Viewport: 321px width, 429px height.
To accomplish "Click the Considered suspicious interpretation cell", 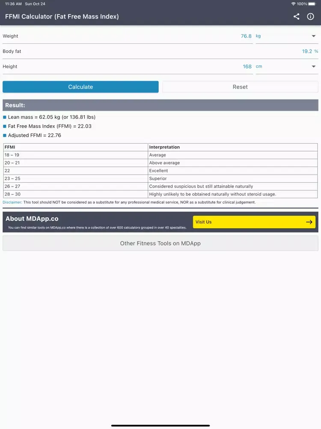I will (x=233, y=186).
